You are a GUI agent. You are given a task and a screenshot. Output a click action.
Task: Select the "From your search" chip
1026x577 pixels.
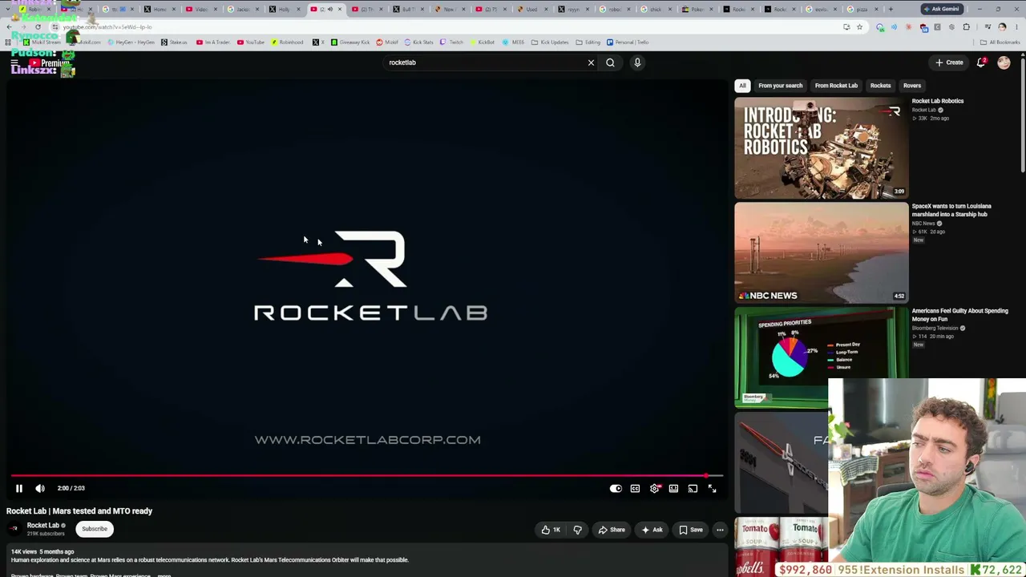[780, 86]
